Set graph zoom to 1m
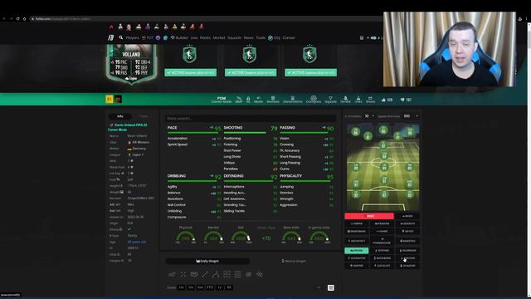 [x=181, y=287]
